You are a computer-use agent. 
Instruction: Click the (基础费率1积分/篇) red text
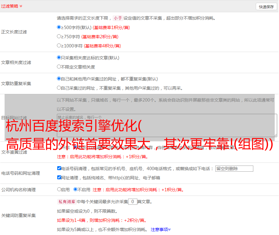click(x=111, y=28)
